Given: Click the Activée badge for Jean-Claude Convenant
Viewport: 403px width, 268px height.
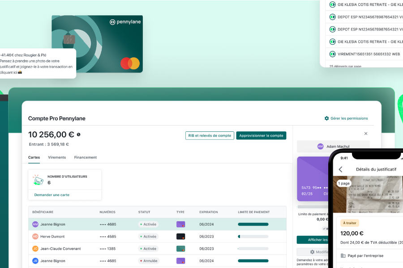Looking at the screenshot, I should coord(148,248).
